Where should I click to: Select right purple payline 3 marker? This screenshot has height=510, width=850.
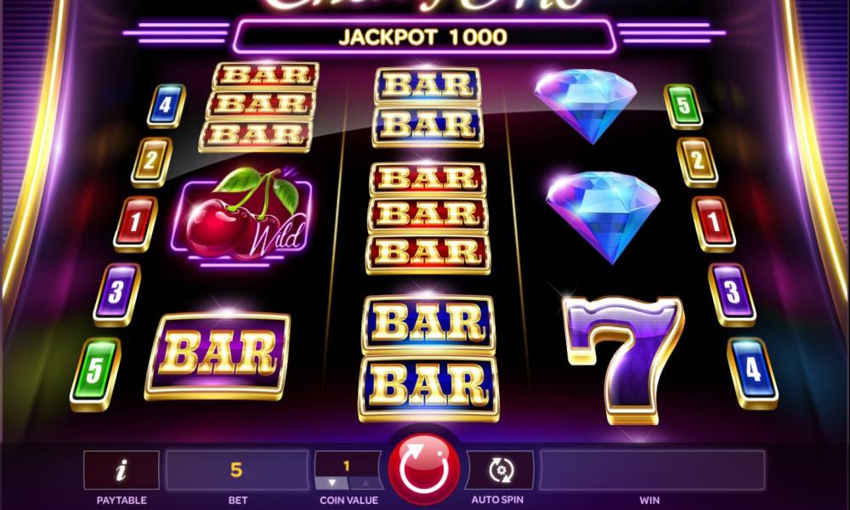pyautogui.click(x=732, y=294)
